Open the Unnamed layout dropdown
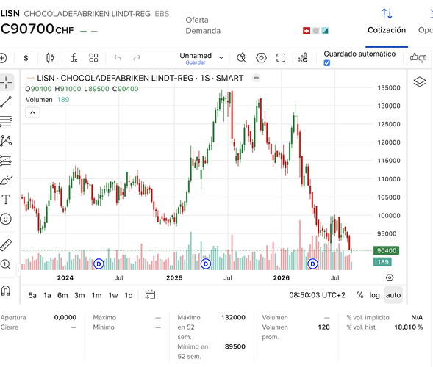Viewport: 433px width, 367px height. coord(201,58)
